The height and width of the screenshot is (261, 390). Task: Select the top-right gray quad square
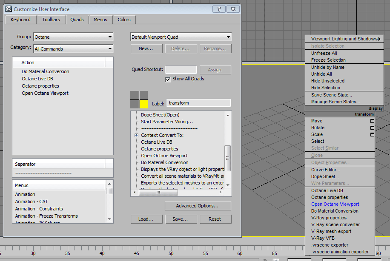pyautogui.click(x=143, y=95)
